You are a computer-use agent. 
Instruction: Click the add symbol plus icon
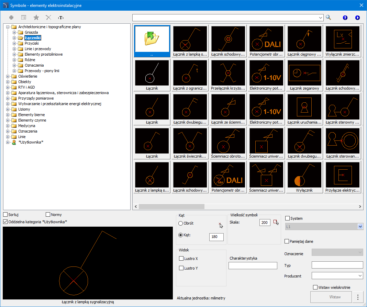[x=11, y=18]
